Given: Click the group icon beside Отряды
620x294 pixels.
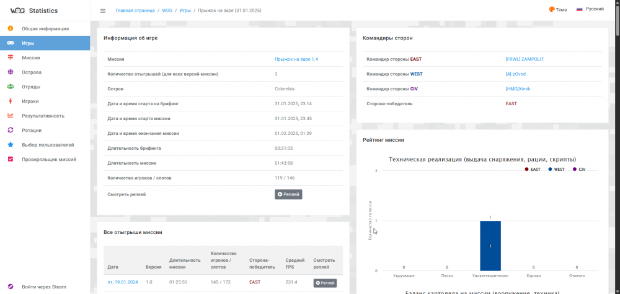Looking at the screenshot, I should pos(11,87).
